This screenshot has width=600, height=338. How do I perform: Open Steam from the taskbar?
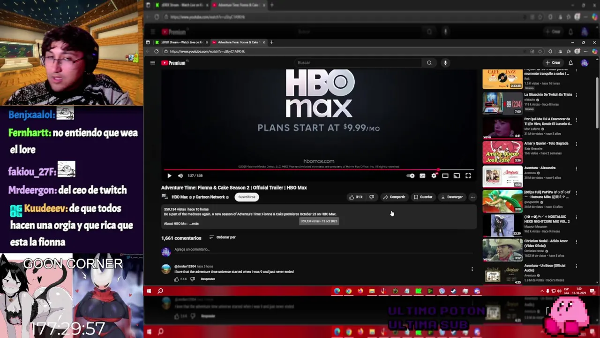tap(453, 291)
